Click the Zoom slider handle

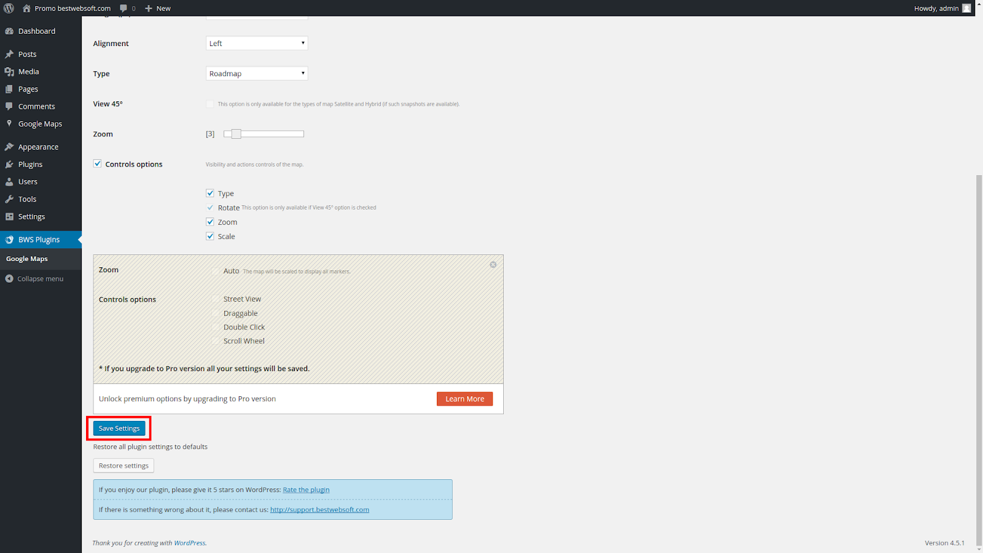(237, 134)
